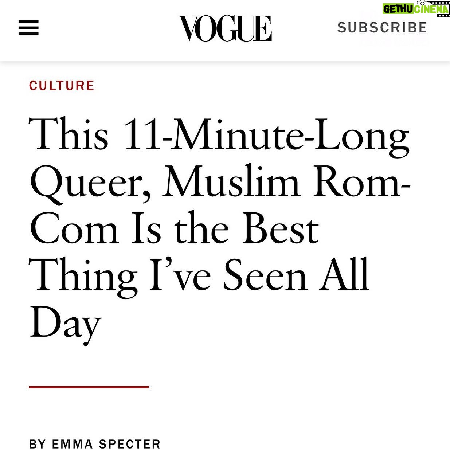Click the word 'Best' in the headline
The image size is (450, 450).
[x=281, y=230]
